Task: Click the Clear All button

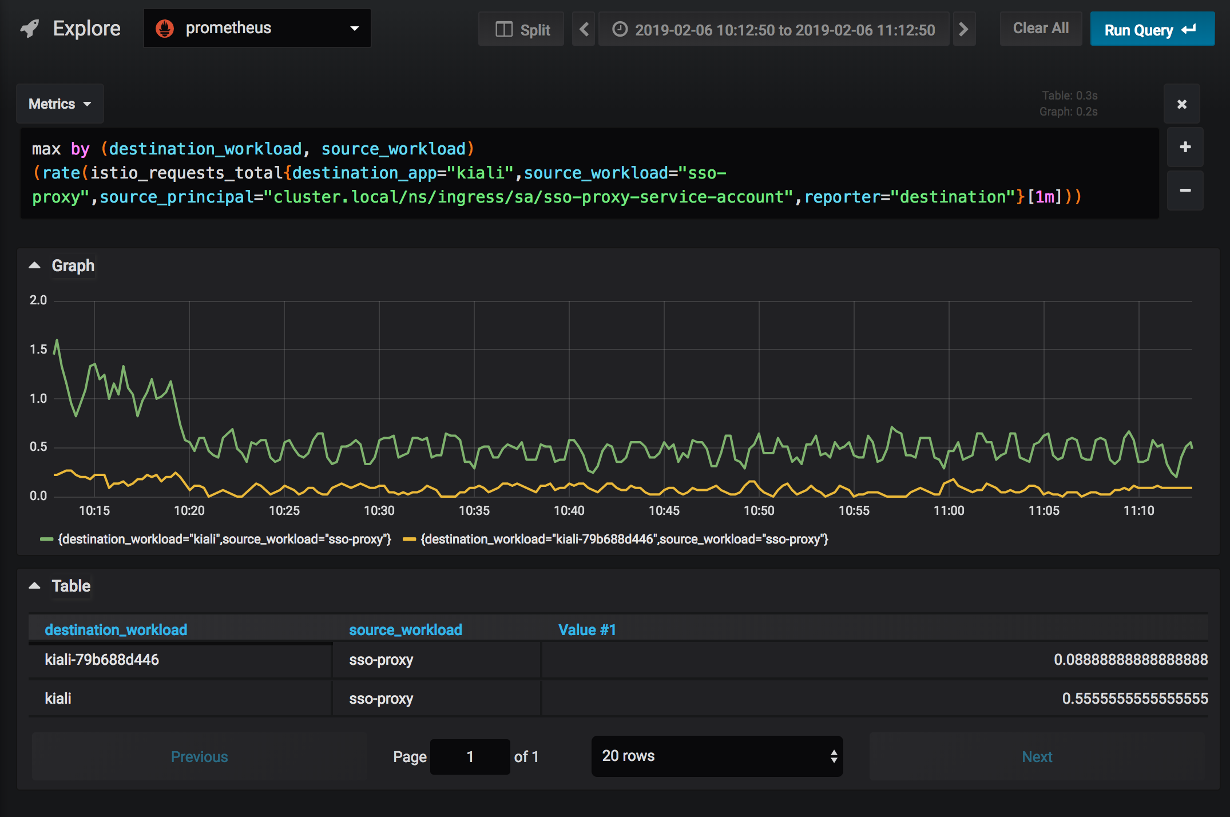Action: (1041, 29)
